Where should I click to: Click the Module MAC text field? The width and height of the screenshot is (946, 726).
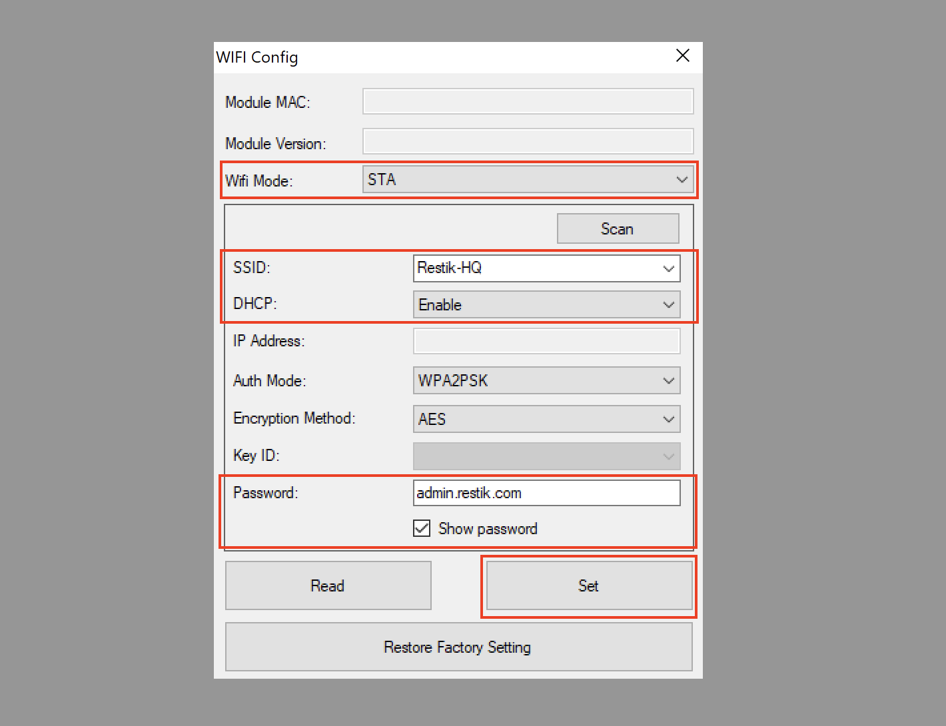[528, 102]
